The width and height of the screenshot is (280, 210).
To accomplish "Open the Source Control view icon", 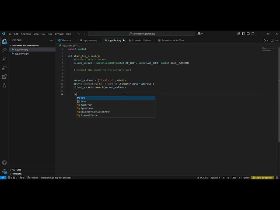I will pyautogui.click(x=4, y=59).
